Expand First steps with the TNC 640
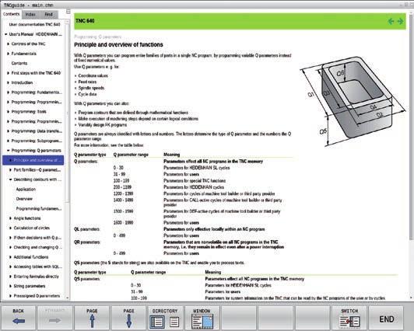414x331 pixels. point(9,73)
